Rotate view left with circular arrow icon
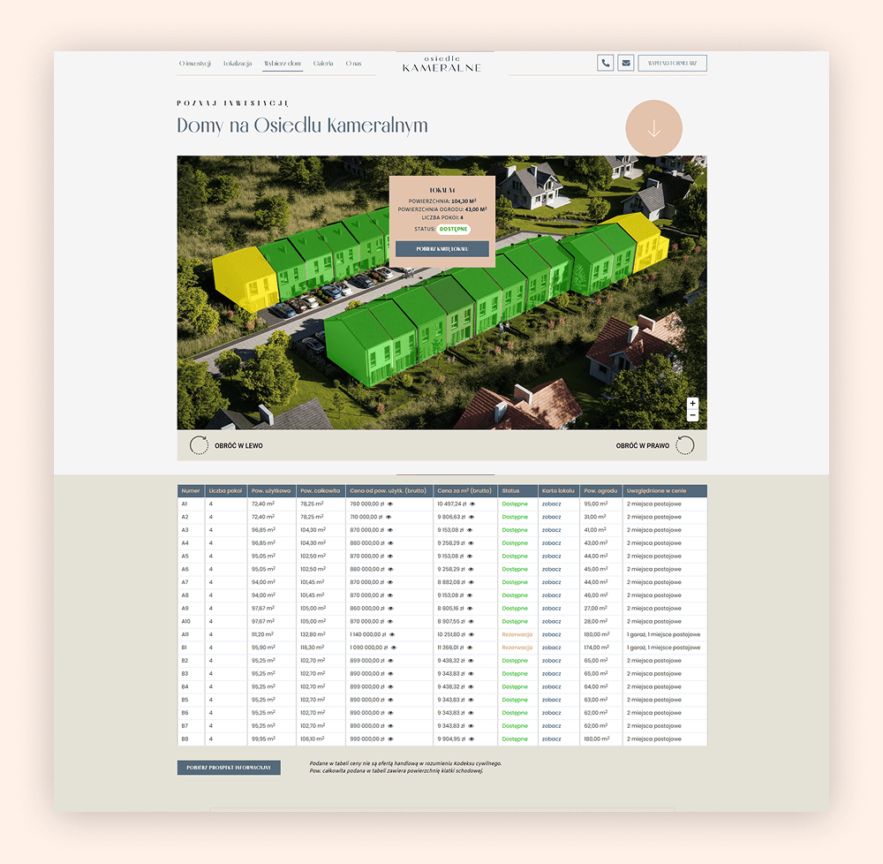Image resolution: width=883 pixels, height=864 pixels. tap(200, 445)
